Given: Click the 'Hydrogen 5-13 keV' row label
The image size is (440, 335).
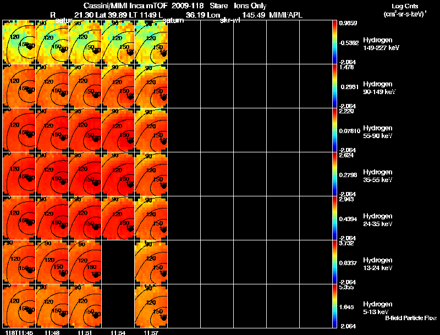Looking at the screenshot, I should click(x=378, y=308).
